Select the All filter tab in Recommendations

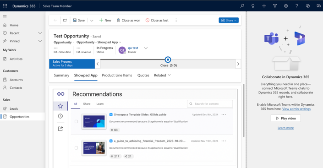(76, 104)
